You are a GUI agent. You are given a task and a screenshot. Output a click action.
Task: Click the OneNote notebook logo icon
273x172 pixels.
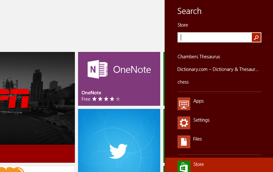click(98, 69)
